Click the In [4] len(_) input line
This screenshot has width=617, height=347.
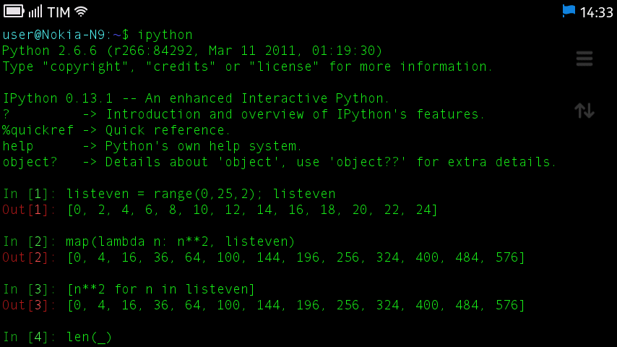click(89, 337)
